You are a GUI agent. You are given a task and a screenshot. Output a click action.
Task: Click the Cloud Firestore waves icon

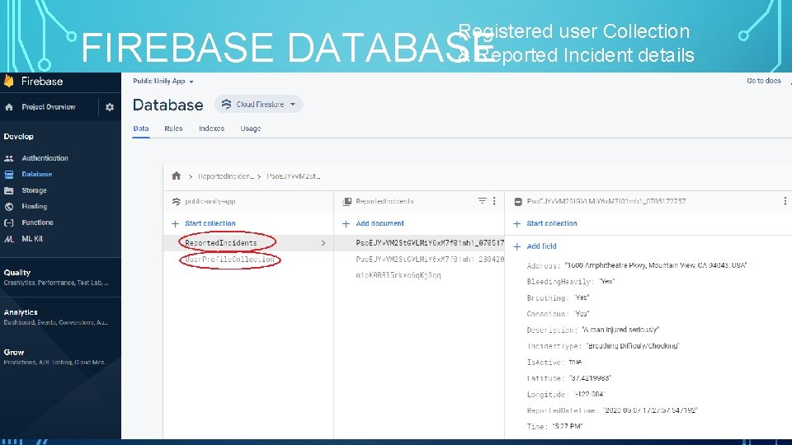point(226,104)
